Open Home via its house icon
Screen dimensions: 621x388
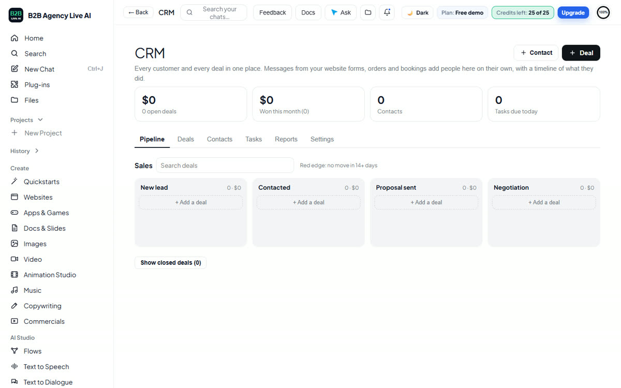click(x=14, y=38)
